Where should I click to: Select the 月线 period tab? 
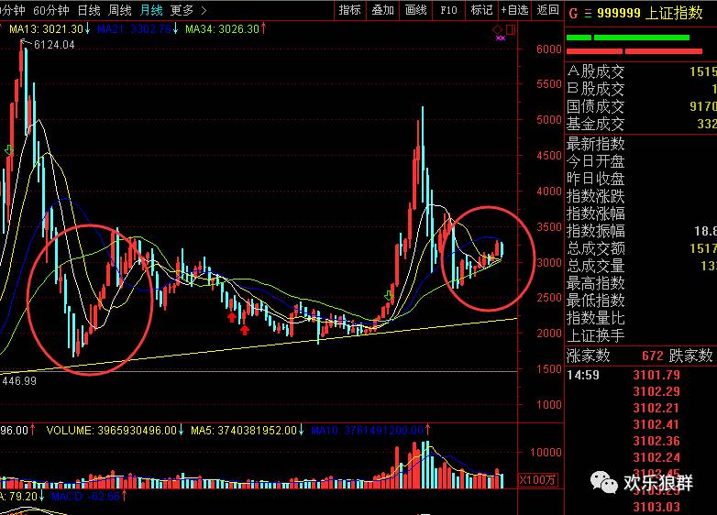coord(151,10)
